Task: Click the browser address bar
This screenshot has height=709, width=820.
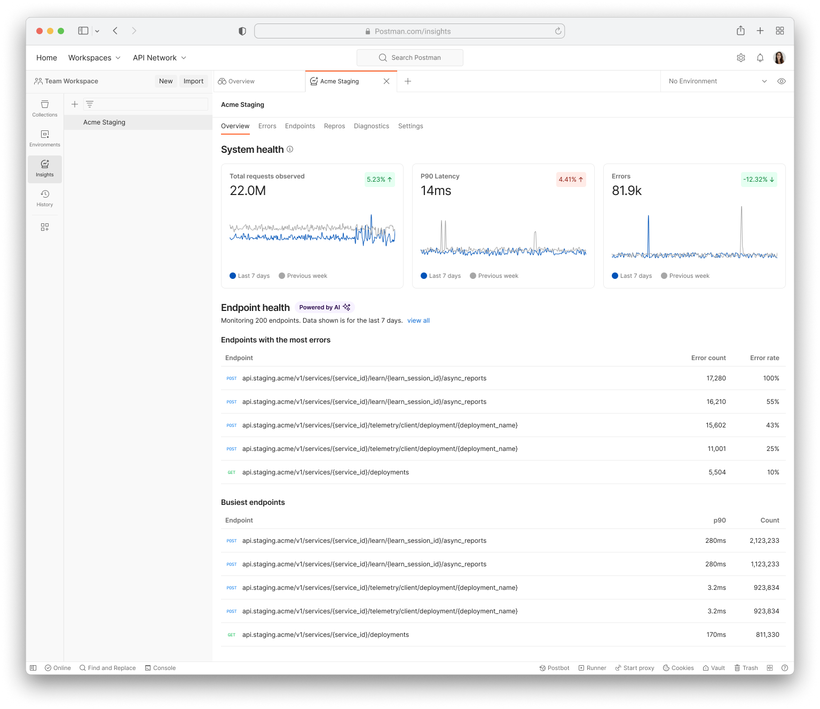Action: pos(409,31)
